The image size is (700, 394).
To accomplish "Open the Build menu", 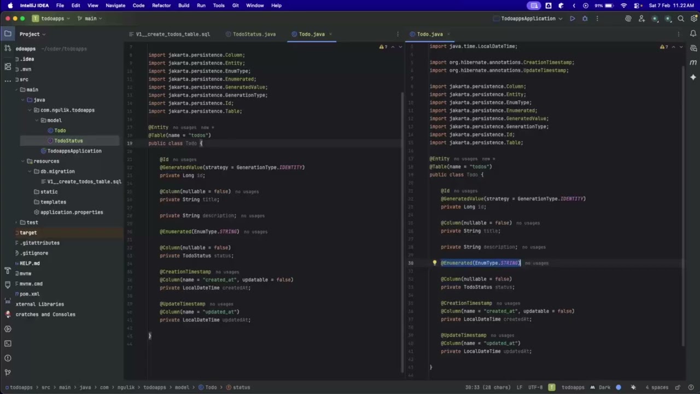I will coord(184,5).
